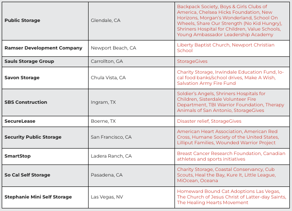Select the SBS Construction company name
Viewport: 292px width, 211px height.
click(x=25, y=102)
